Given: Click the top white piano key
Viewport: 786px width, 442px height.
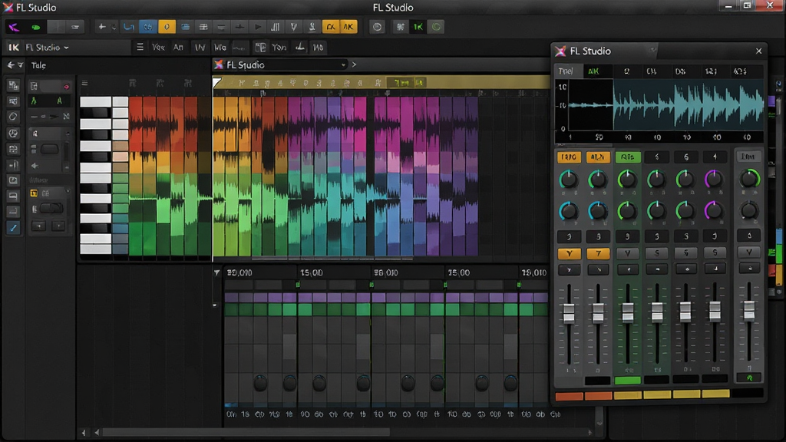Looking at the screenshot, I should click(x=95, y=102).
